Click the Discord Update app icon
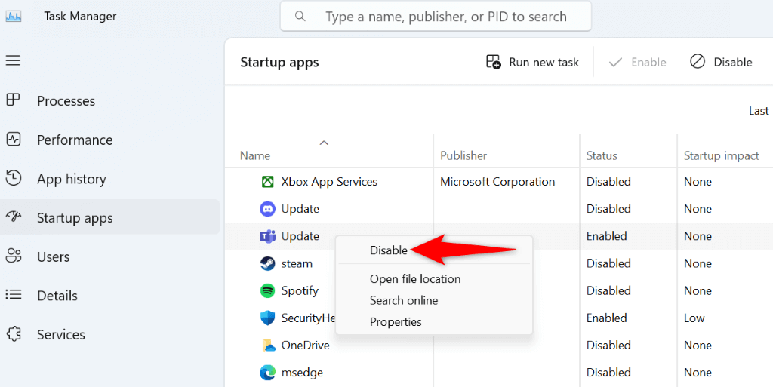 coord(267,209)
